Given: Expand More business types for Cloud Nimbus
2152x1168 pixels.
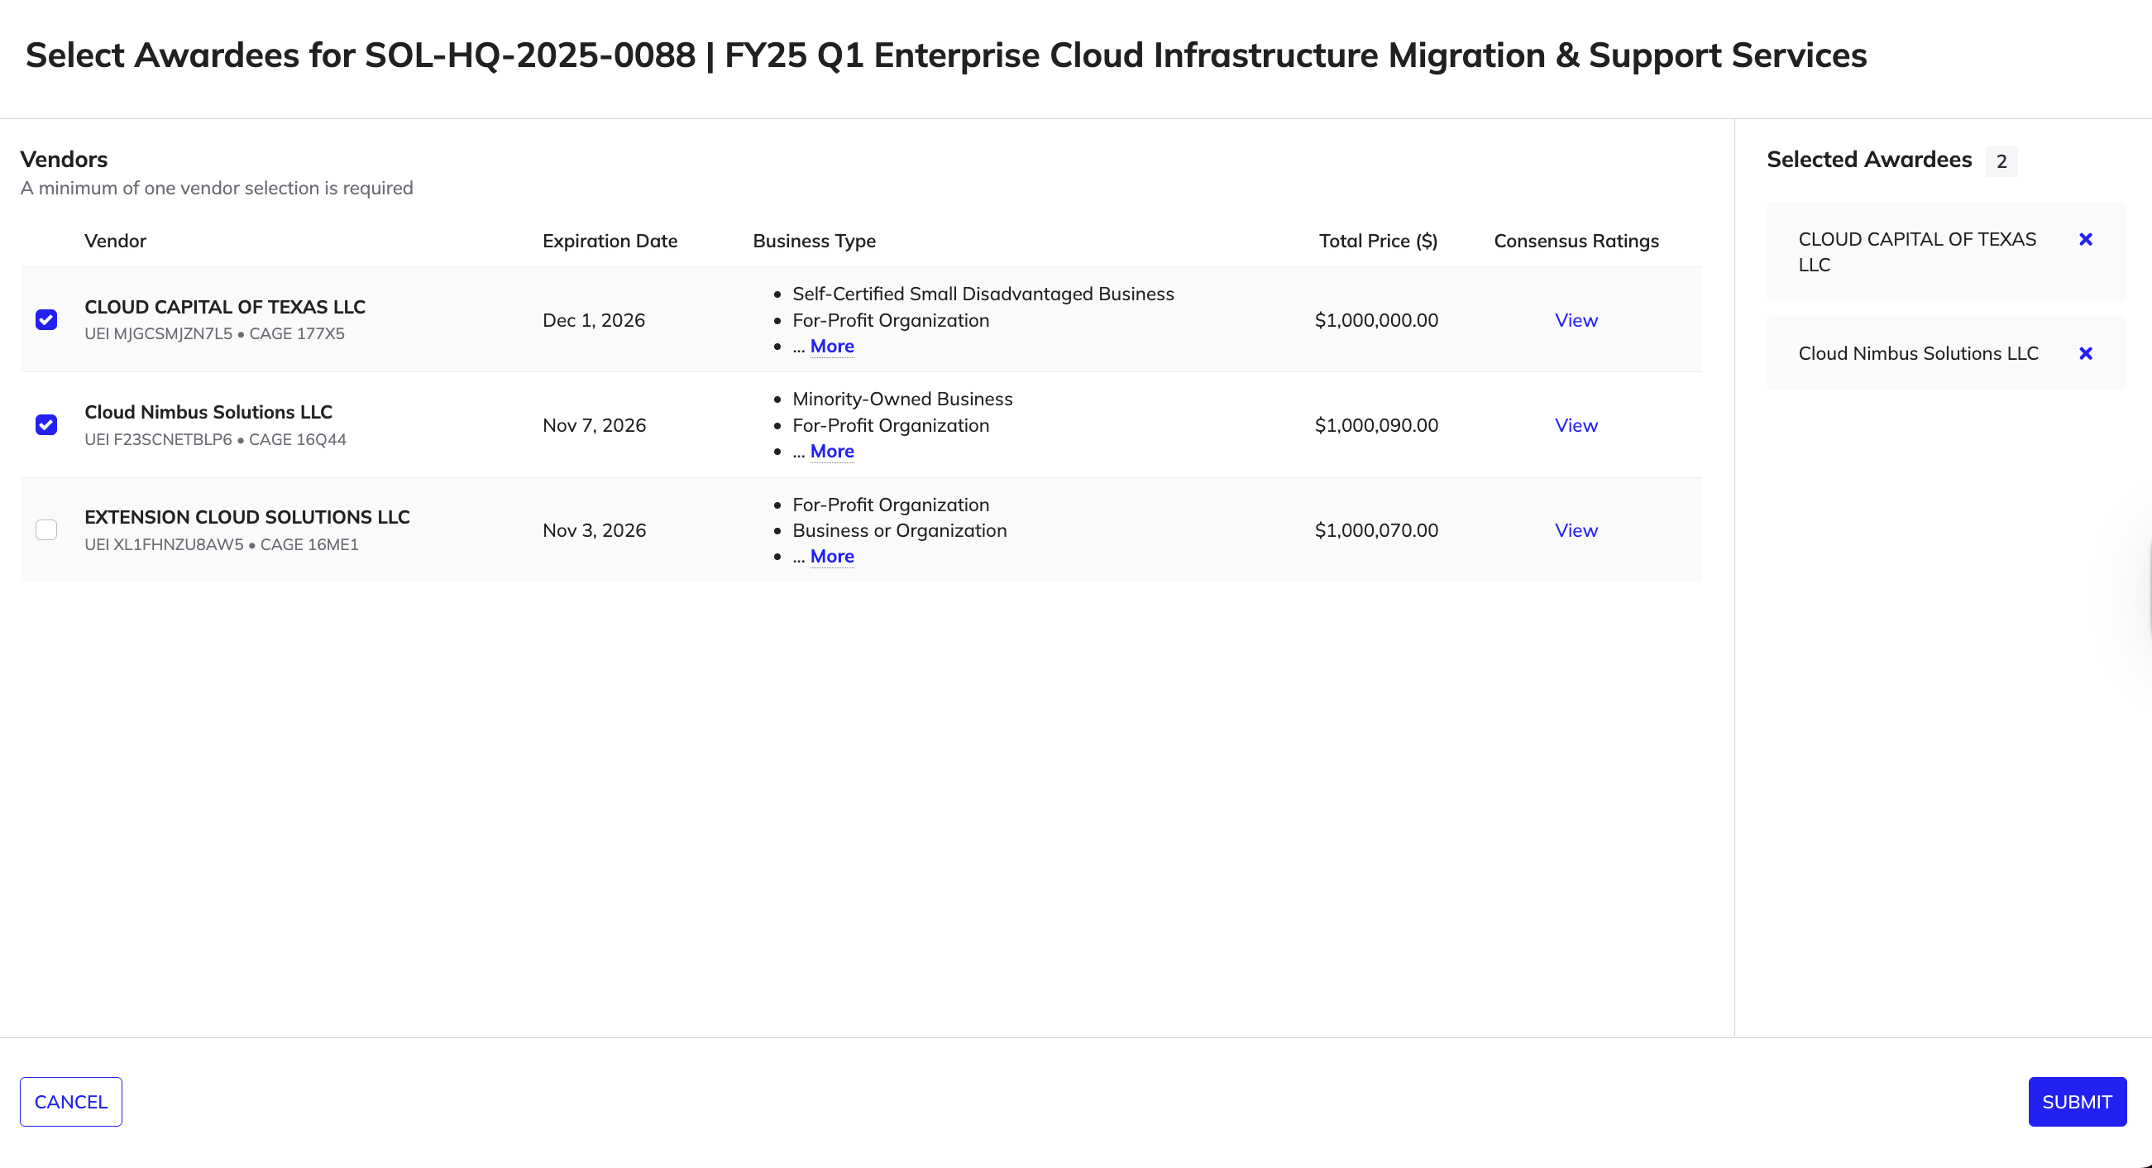Looking at the screenshot, I should [831, 451].
